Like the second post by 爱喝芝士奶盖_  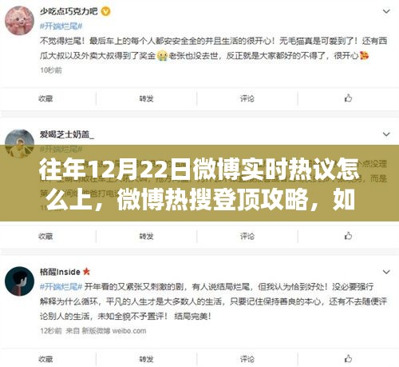tap(348, 236)
